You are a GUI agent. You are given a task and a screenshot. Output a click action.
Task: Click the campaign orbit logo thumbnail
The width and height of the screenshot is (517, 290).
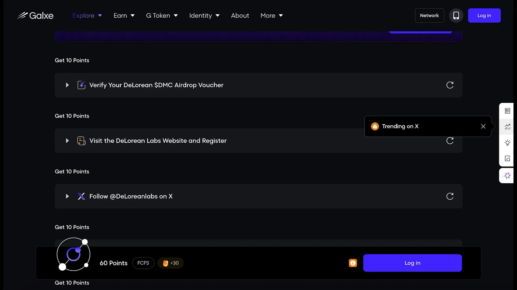tap(73, 254)
